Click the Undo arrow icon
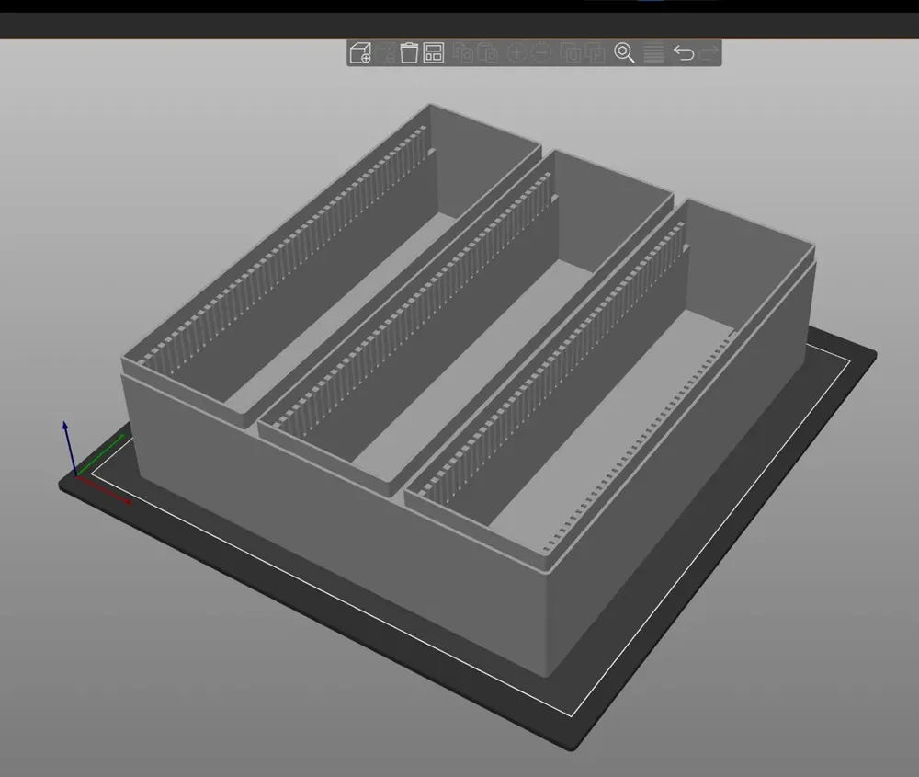Viewport: 919px width, 777px height. pyautogui.click(x=683, y=52)
